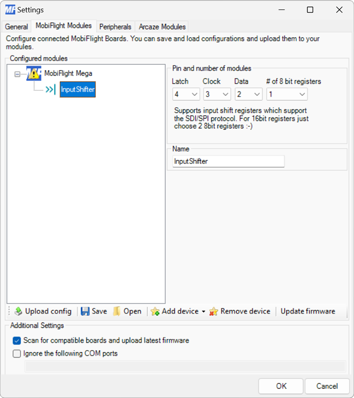The width and height of the screenshot is (354, 398).
Task: Click the Save disk icon
Action: click(x=84, y=311)
